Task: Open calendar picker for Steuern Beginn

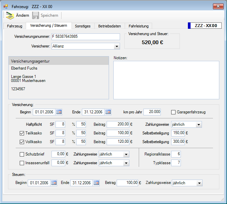Action: click(x=54, y=183)
